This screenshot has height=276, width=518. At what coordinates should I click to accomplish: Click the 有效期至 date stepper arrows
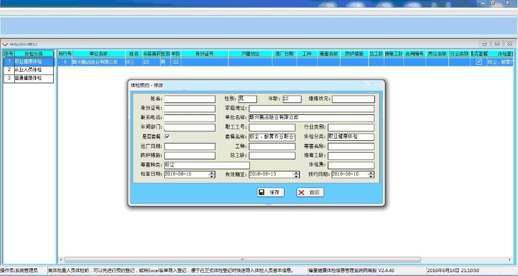pos(297,174)
